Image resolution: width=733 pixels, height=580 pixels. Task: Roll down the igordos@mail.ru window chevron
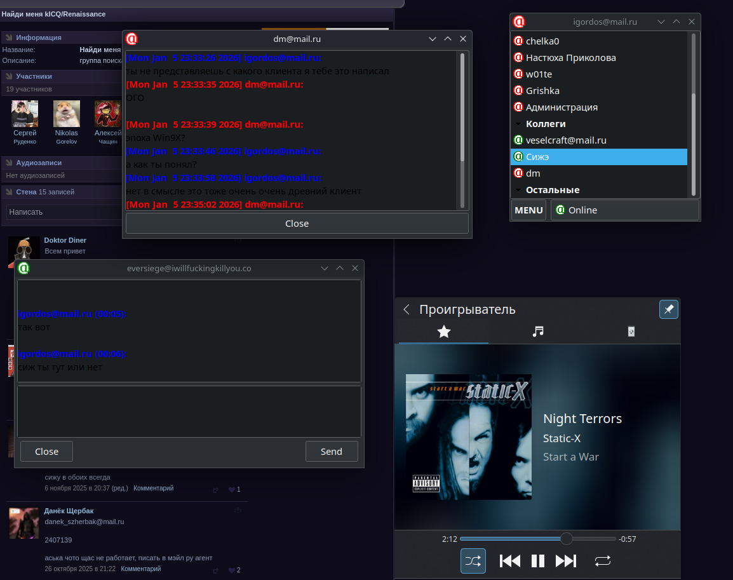[661, 22]
